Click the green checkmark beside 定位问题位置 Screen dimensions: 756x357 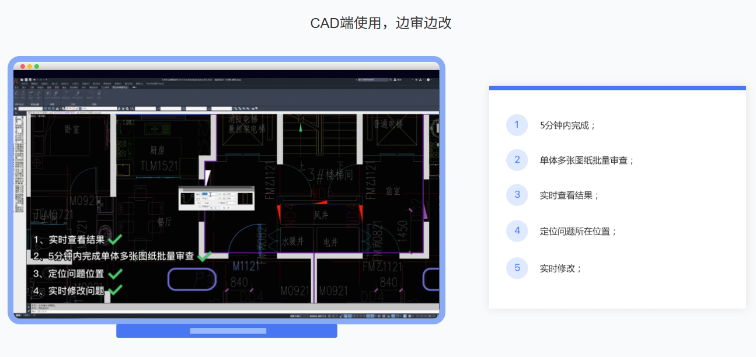point(116,274)
